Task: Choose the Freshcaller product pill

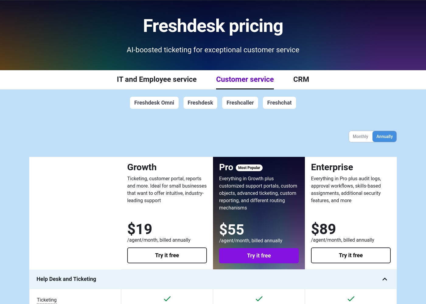Action: 240,103
